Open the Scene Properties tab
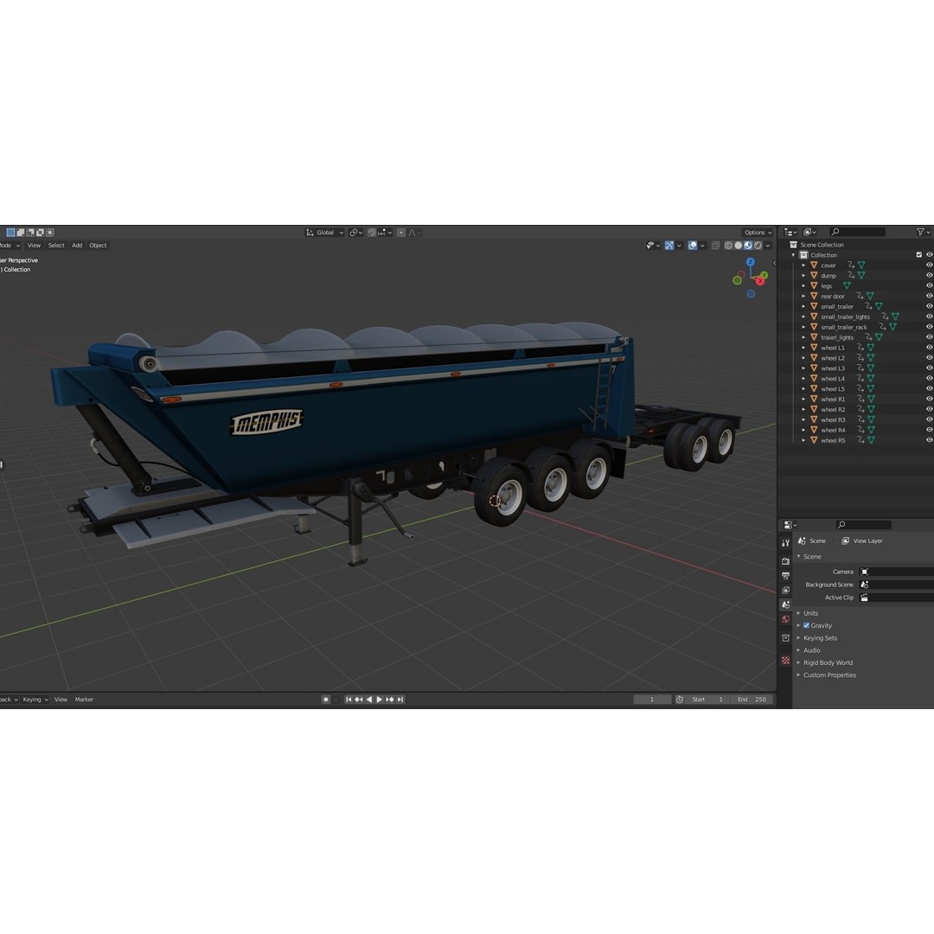The width and height of the screenshot is (934, 934). (x=784, y=605)
